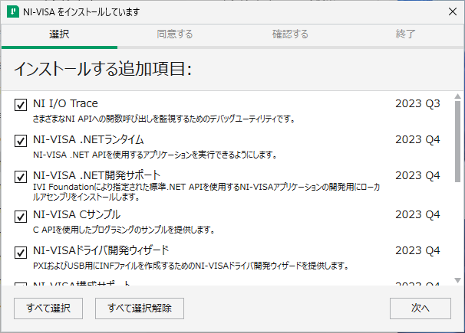Uncheck the NI-VISAドライバ開発ウィザード checkbox

click(x=21, y=253)
